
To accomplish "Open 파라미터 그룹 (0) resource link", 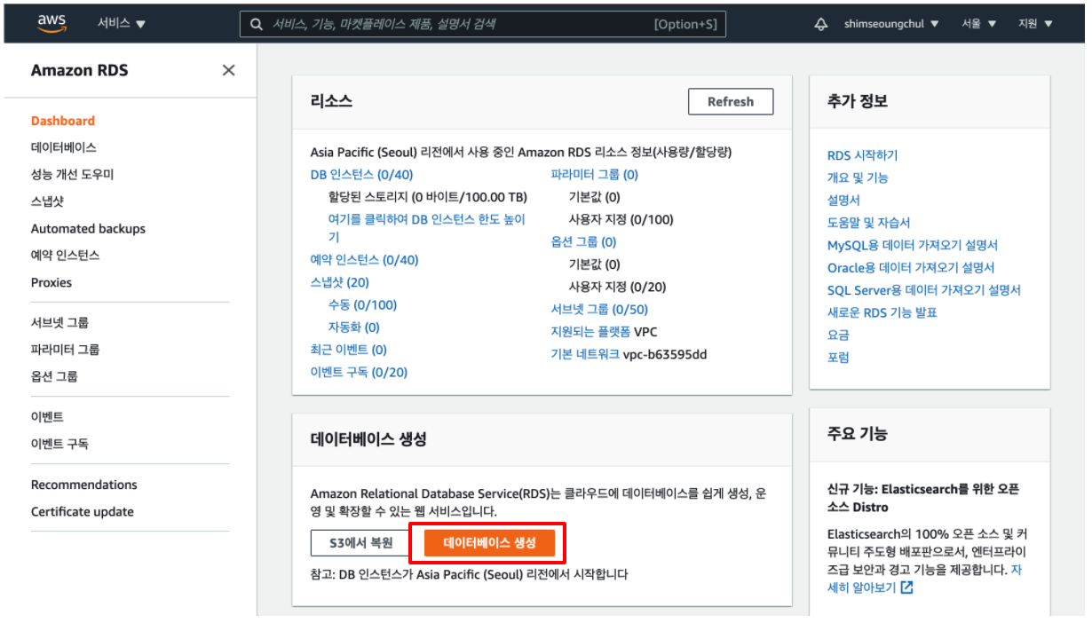I will pos(595,175).
